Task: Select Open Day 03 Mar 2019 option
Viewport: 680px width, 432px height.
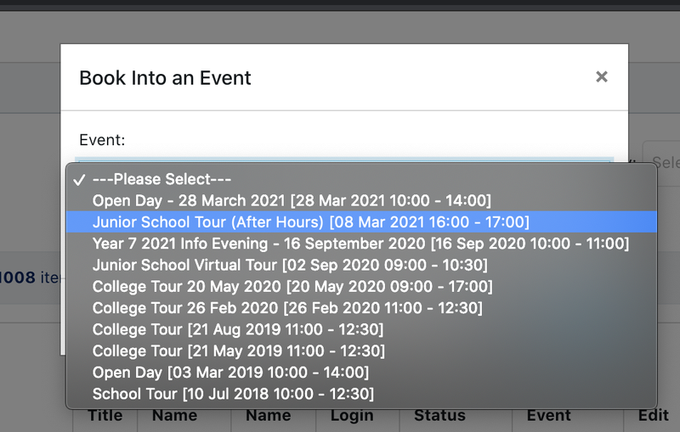Action: (230, 373)
